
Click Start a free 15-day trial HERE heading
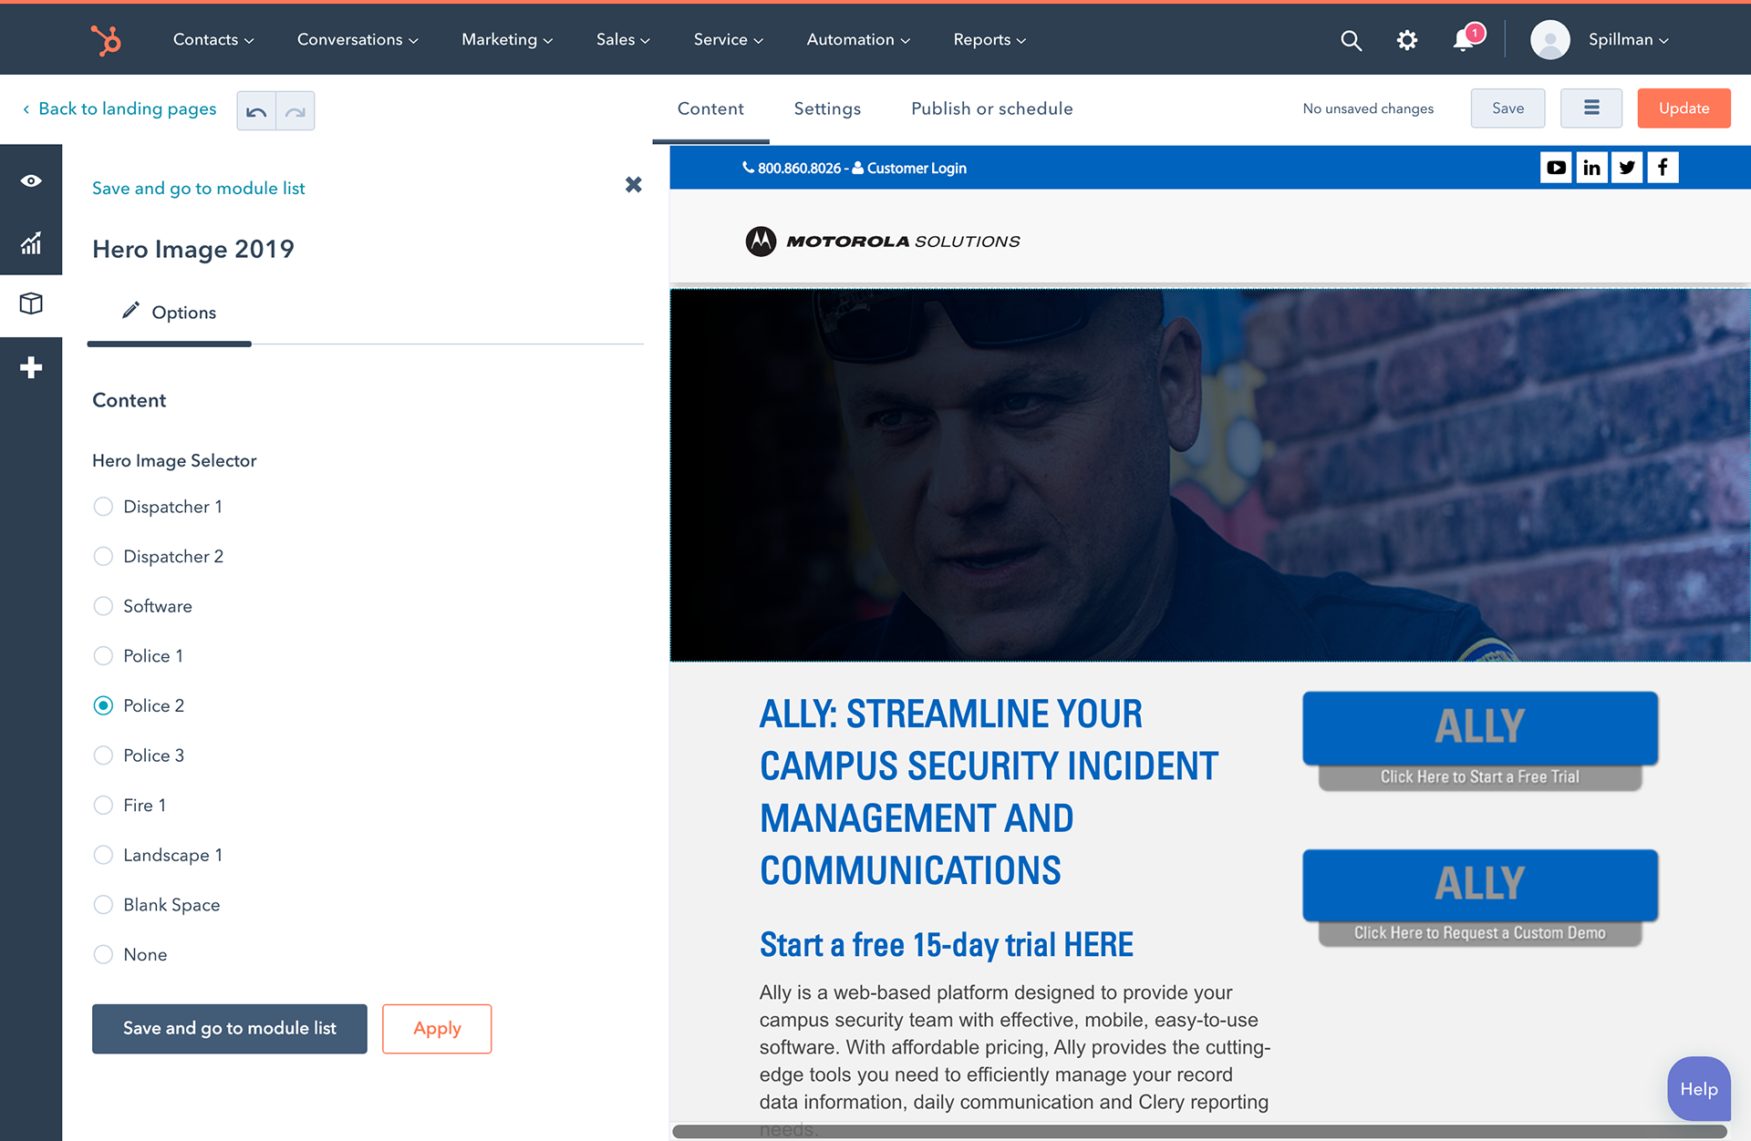pos(946,945)
